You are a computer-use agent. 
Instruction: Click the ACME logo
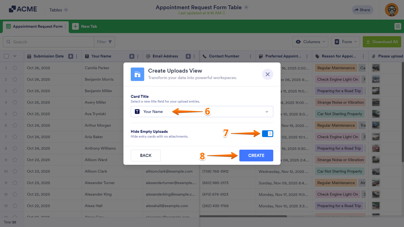[x=23, y=9]
